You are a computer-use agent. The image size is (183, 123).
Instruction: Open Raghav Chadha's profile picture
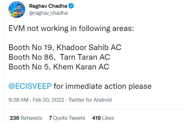pyautogui.click(x=17, y=9)
